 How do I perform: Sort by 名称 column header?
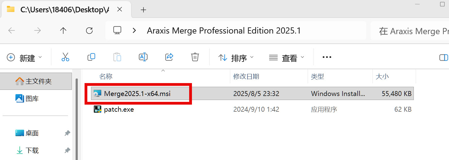pyautogui.click(x=106, y=76)
